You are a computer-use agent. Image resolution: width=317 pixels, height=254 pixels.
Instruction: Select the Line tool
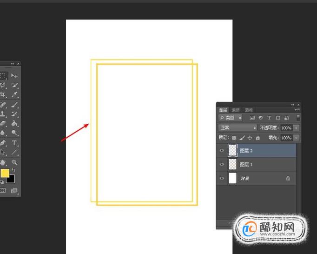(14, 152)
